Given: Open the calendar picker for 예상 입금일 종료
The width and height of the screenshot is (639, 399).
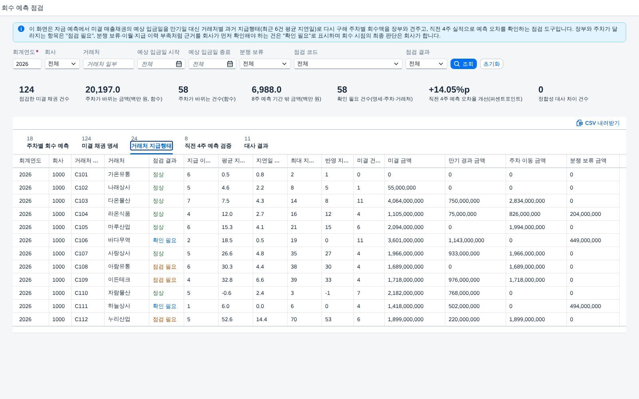Looking at the screenshot, I should [230, 64].
